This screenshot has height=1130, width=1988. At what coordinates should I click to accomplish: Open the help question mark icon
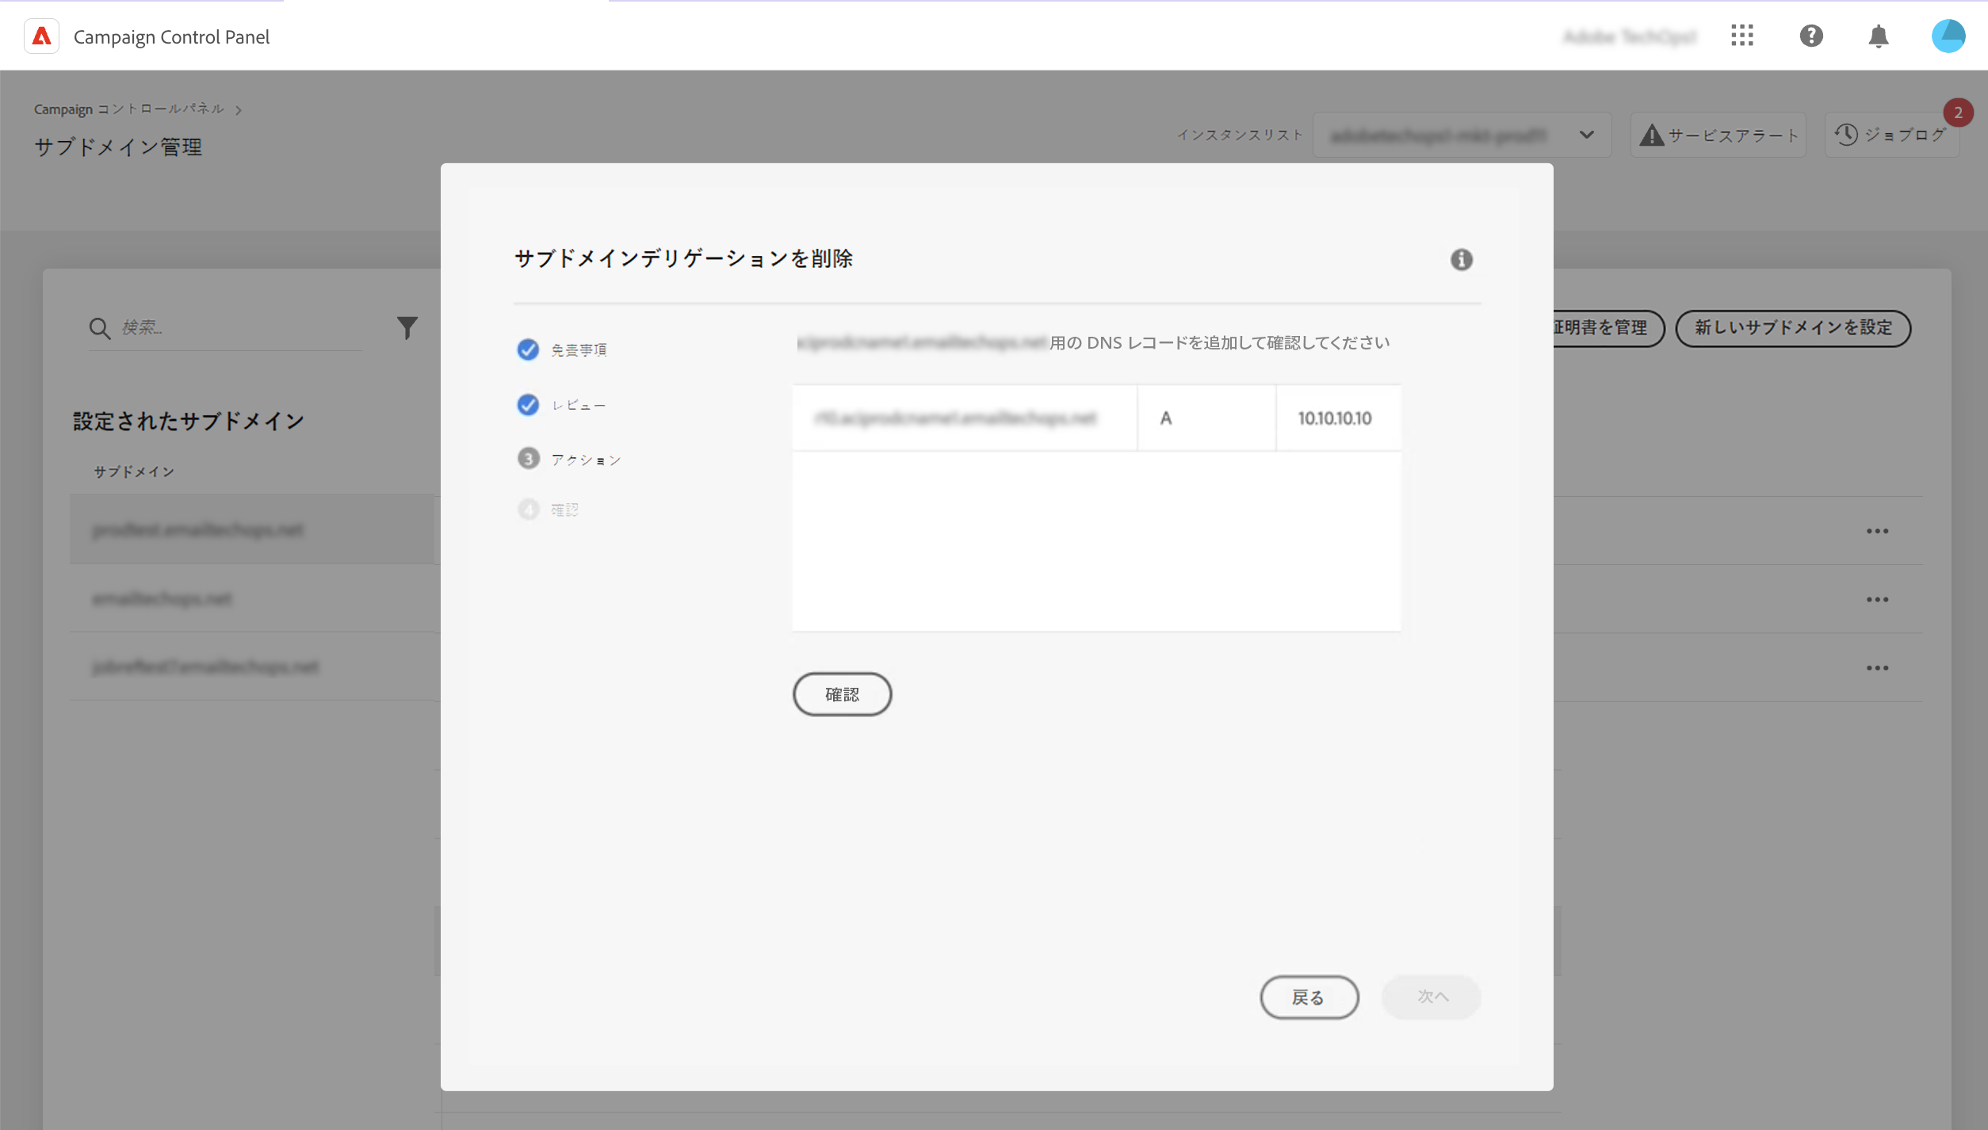click(x=1810, y=36)
